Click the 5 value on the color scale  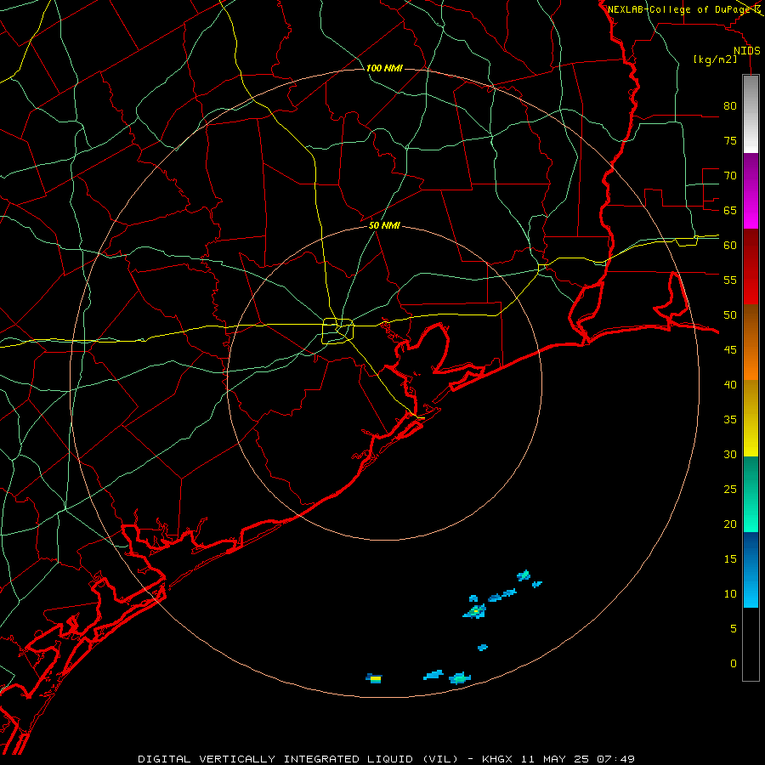(x=734, y=628)
